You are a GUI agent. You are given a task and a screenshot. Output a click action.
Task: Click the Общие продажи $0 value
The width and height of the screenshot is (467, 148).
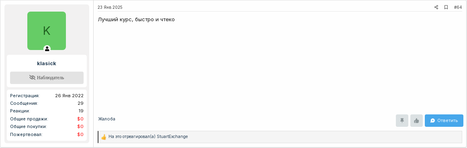80,119
